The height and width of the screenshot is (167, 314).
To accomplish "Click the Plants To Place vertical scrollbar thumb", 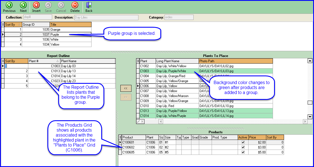I will click(x=310, y=103).
